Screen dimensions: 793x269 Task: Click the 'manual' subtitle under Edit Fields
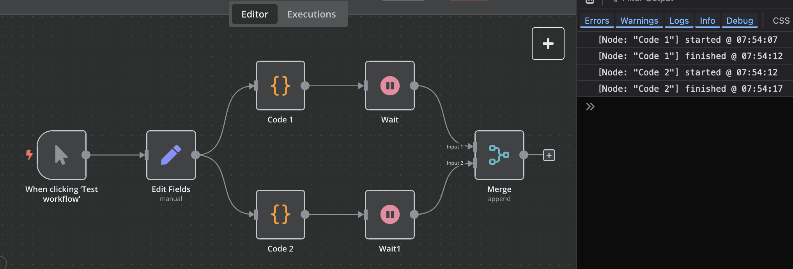[171, 199]
